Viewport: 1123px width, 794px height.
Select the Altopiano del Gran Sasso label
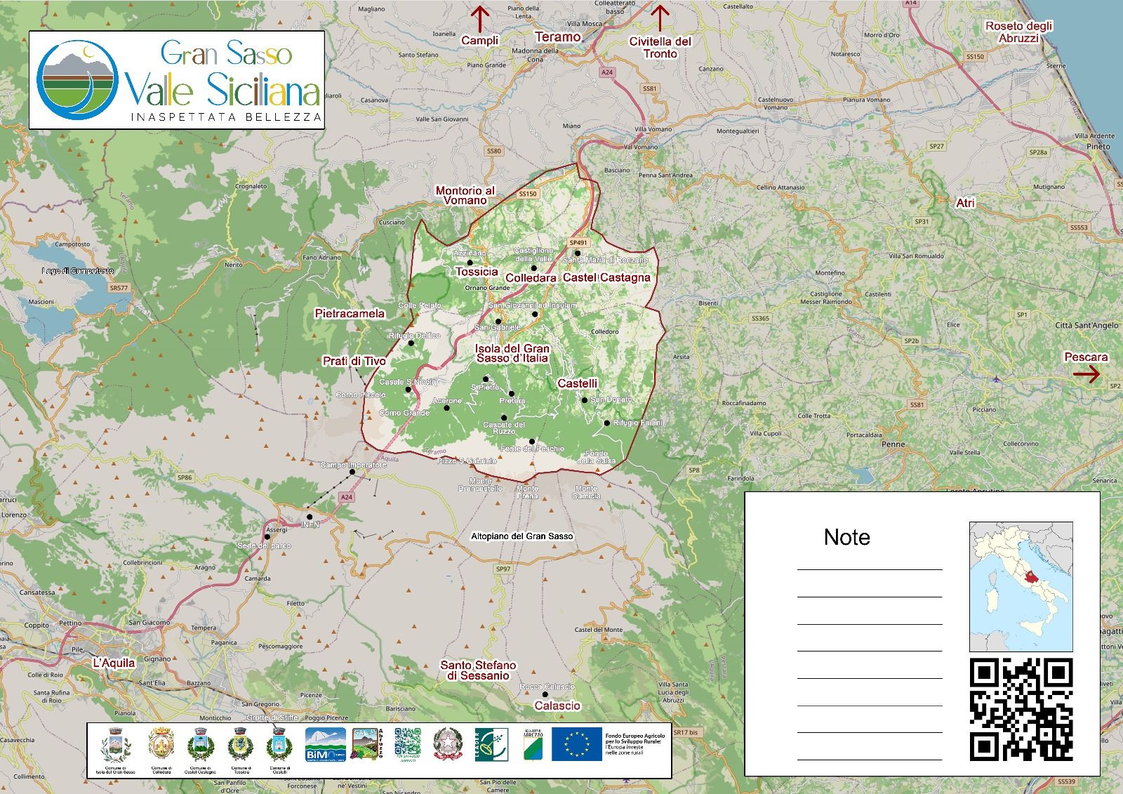(x=522, y=536)
